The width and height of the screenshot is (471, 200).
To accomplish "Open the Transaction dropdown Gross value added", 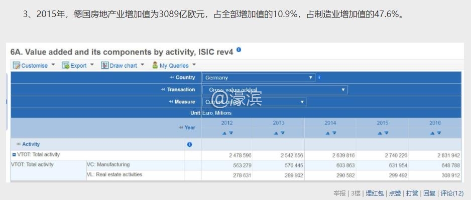I will (275, 90).
